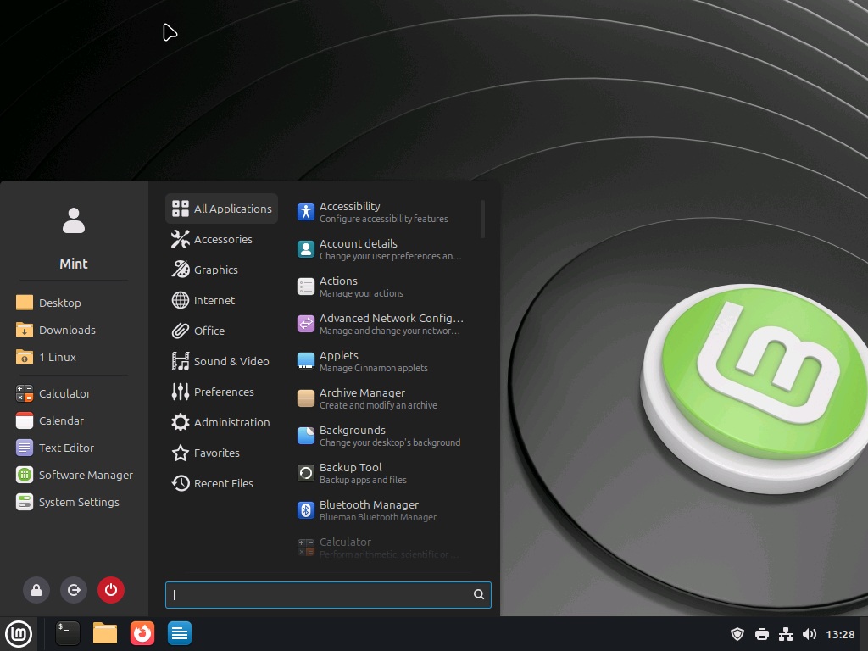Select the Office category

tap(221, 331)
